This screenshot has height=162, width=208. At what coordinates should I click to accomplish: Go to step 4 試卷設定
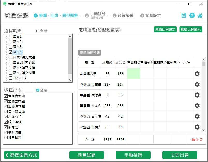tap(151, 16)
